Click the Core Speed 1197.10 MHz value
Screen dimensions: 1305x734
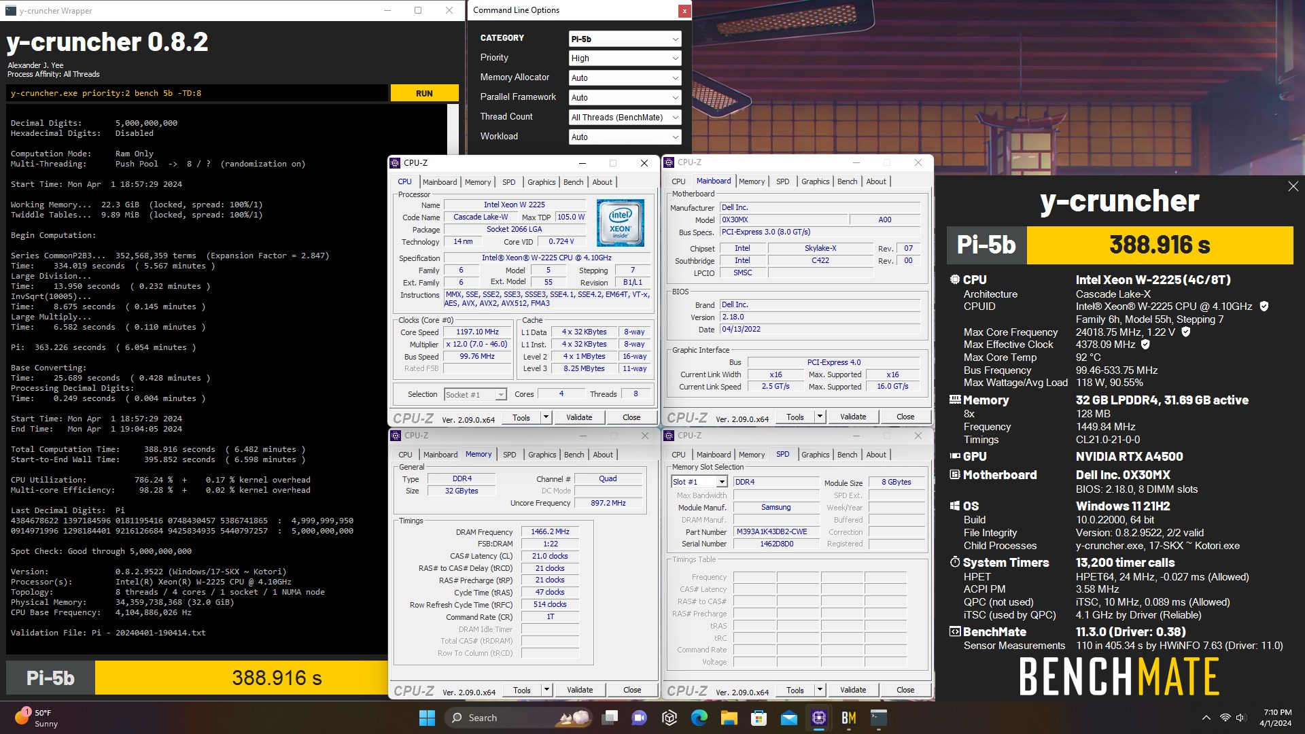(477, 332)
